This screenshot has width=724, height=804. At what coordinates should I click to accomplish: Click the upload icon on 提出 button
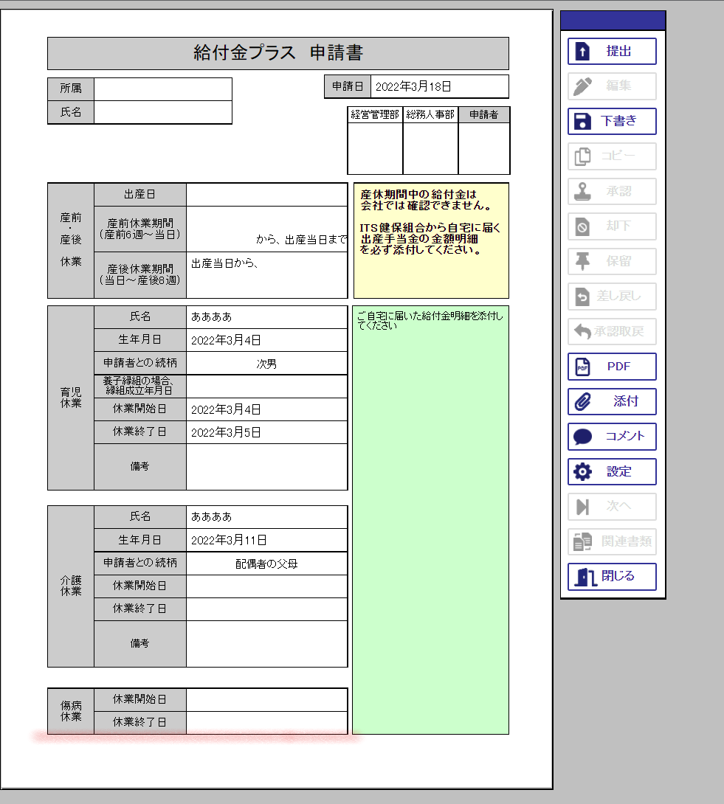pyautogui.click(x=582, y=52)
